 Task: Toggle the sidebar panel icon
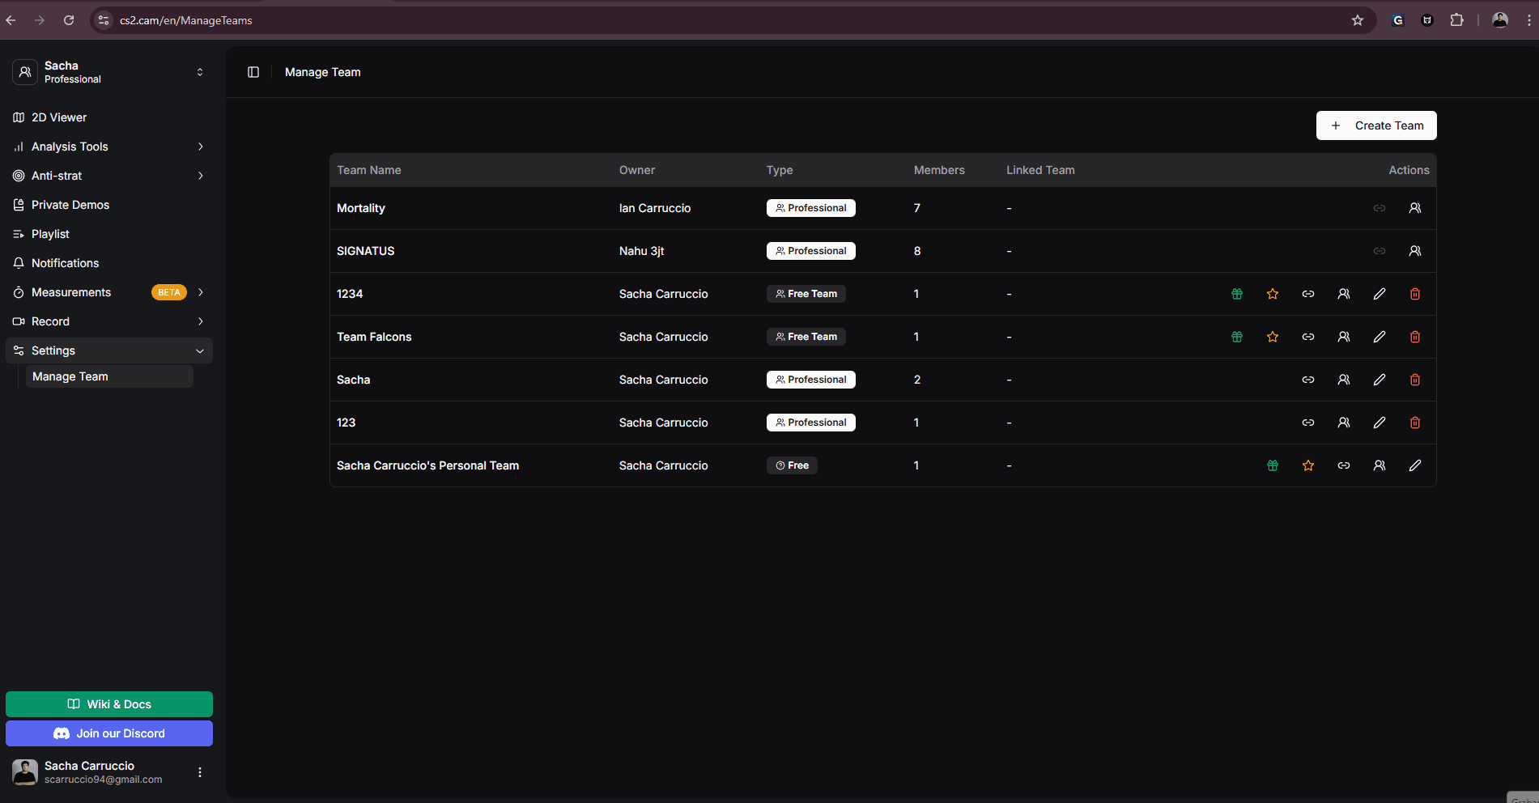[253, 72]
